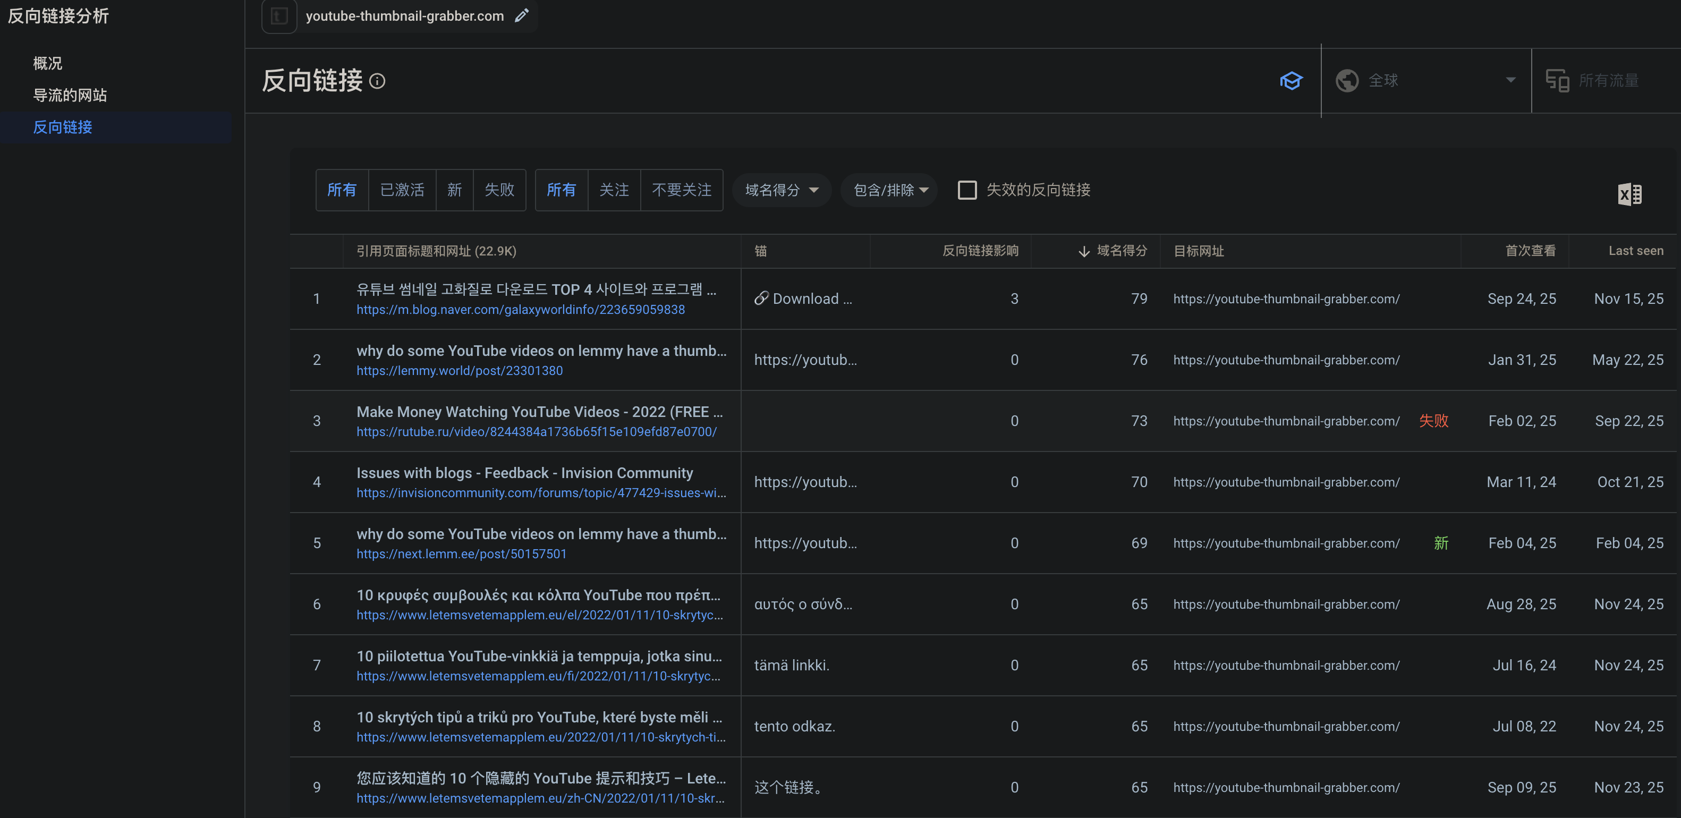Enable the 失效的反向链接 checkbox
The height and width of the screenshot is (818, 1681).
point(966,190)
